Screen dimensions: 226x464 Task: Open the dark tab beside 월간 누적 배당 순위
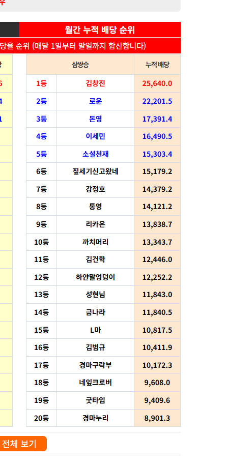(x=10, y=30)
